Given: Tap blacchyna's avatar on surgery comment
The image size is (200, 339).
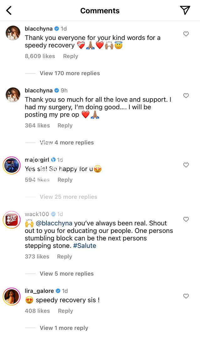Looking at the screenshot, I should pyautogui.click(x=13, y=95).
